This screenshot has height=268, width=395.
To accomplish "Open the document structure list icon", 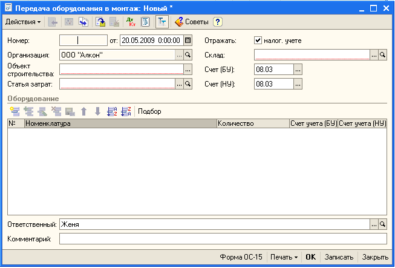I will click(145, 22).
